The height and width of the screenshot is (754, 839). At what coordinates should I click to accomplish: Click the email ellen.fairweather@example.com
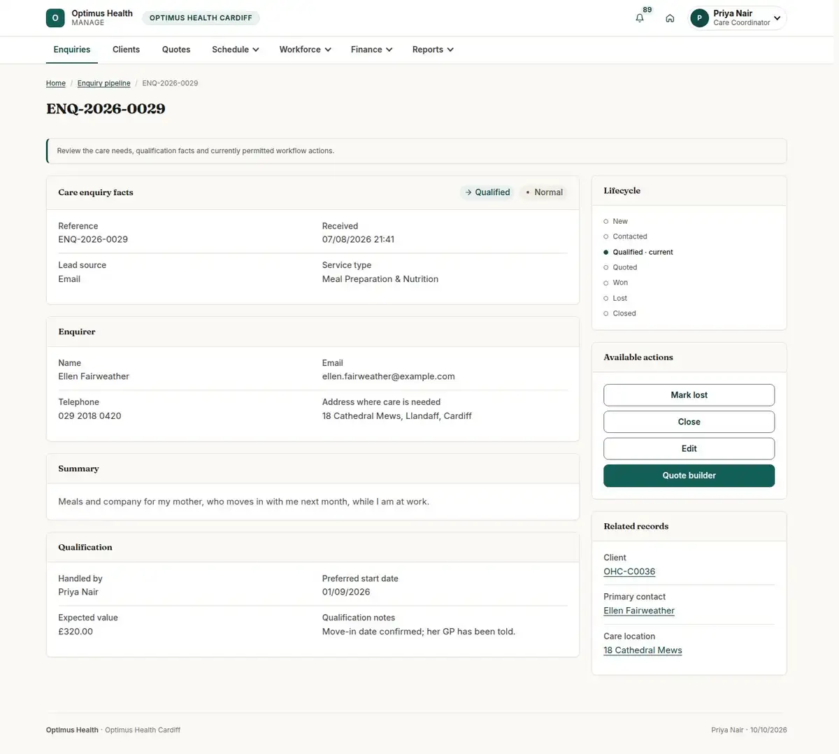389,376
